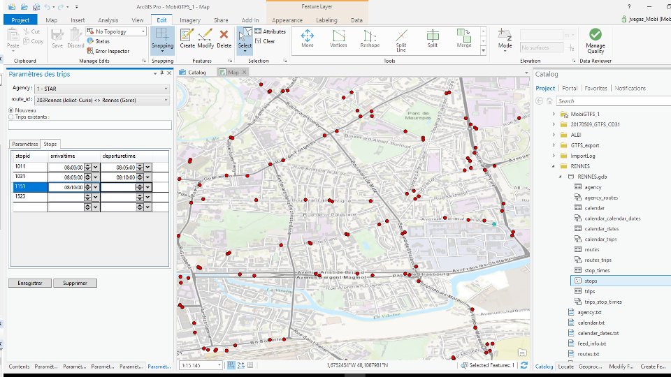Open the Agency dropdown showing 1 - STAR
Image resolution: width=671 pixels, height=377 pixels.
(x=102, y=89)
